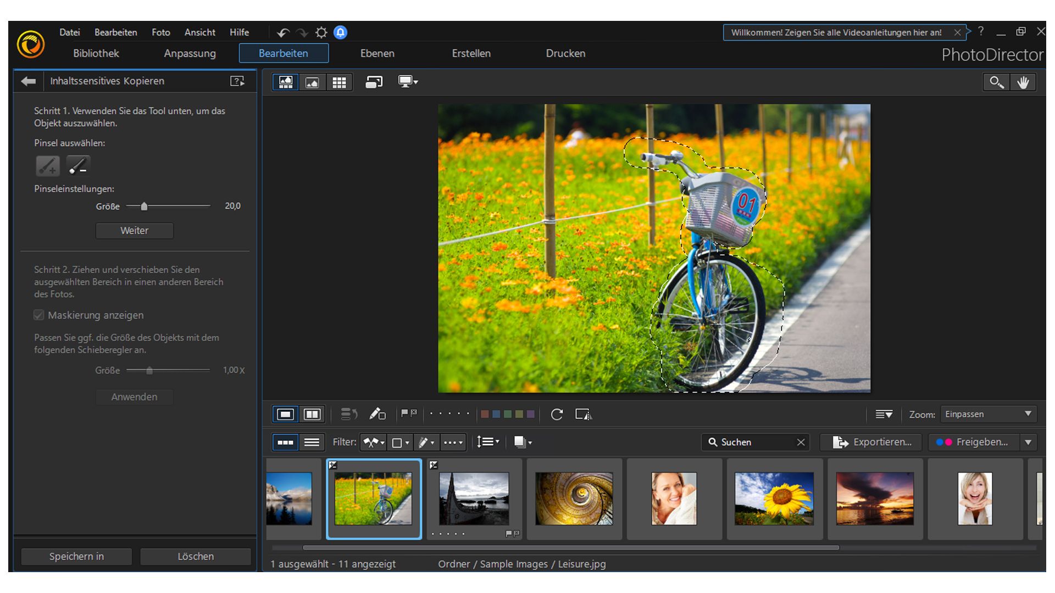Switch to dual panel compare view
This screenshot has height=593, width=1055.
point(312,414)
